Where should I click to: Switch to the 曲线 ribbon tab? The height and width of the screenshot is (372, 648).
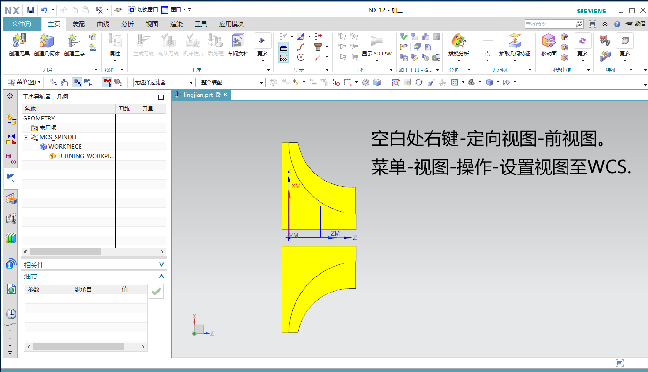click(x=103, y=24)
